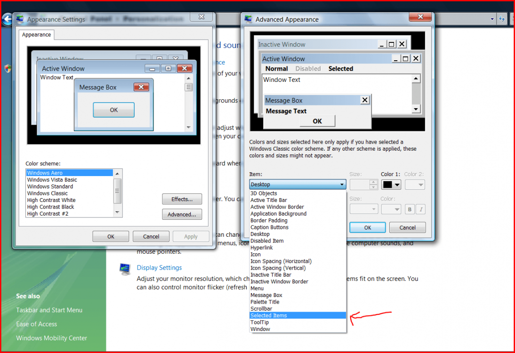This screenshot has width=515, height=353.
Task: Choose Icon Spacing (Vertical) from list
Action: [x=298, y=268]
